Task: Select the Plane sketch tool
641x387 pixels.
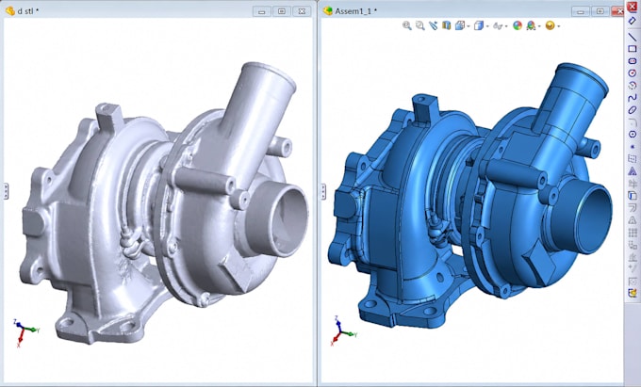Action: pyautogui.click(x=633, y=159)
